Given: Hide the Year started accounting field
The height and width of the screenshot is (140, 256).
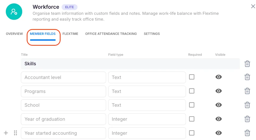Looking at the screenshot, I should (218, 133).
